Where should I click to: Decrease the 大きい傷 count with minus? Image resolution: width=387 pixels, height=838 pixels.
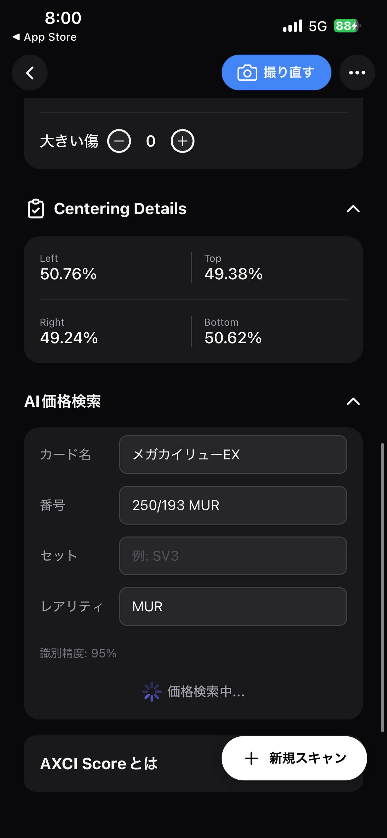pyautogui.click(x=119, y=141)
